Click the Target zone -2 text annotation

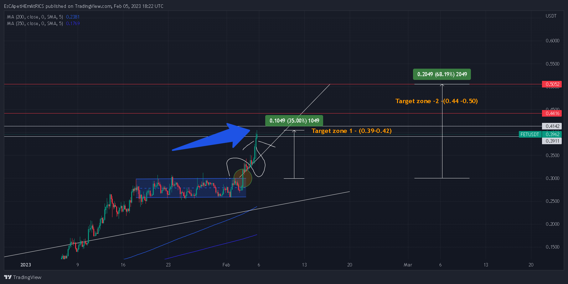pyautogui.click(x=436, y=101)
